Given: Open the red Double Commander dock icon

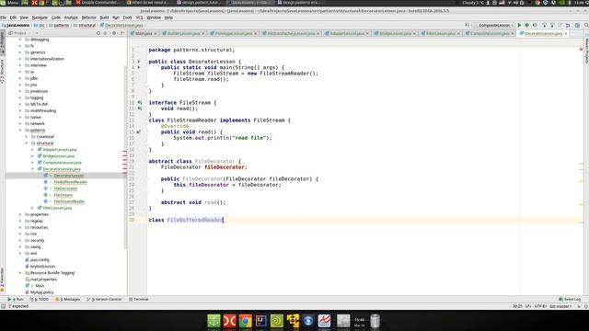Looking at the screenshot, I should (x=229, y=321).
